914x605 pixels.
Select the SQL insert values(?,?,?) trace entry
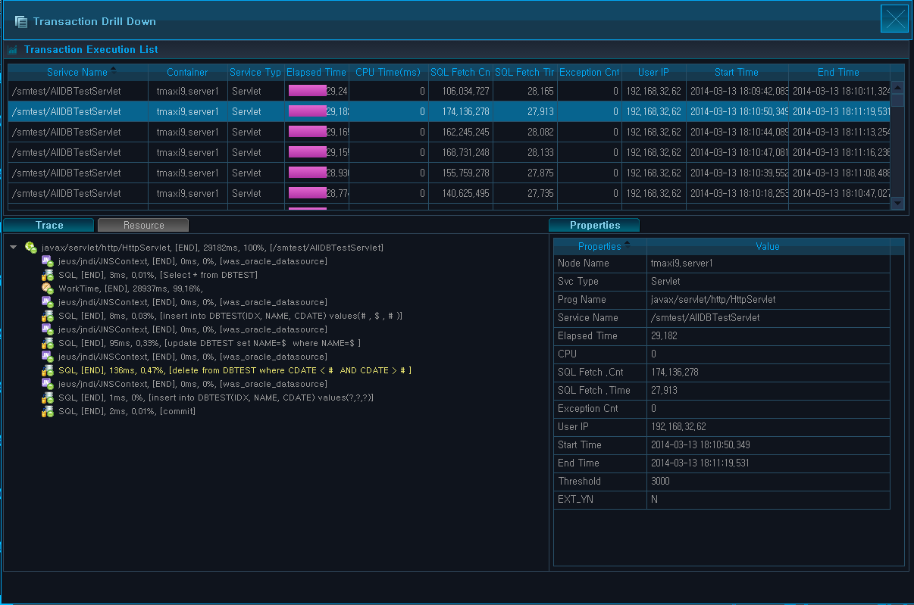pos(216,398)
